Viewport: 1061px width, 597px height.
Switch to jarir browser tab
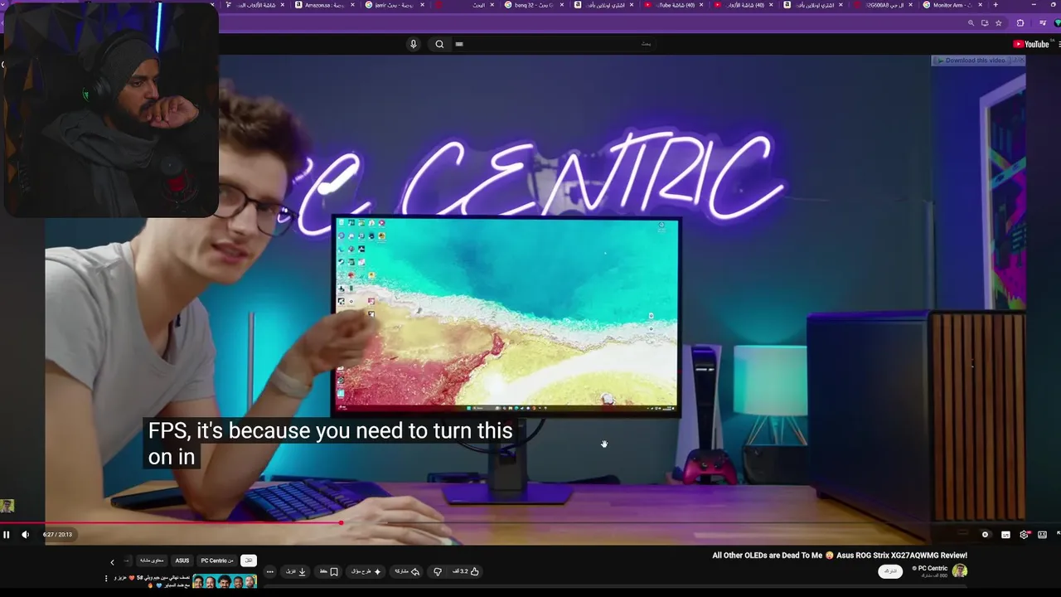(395, 5)
